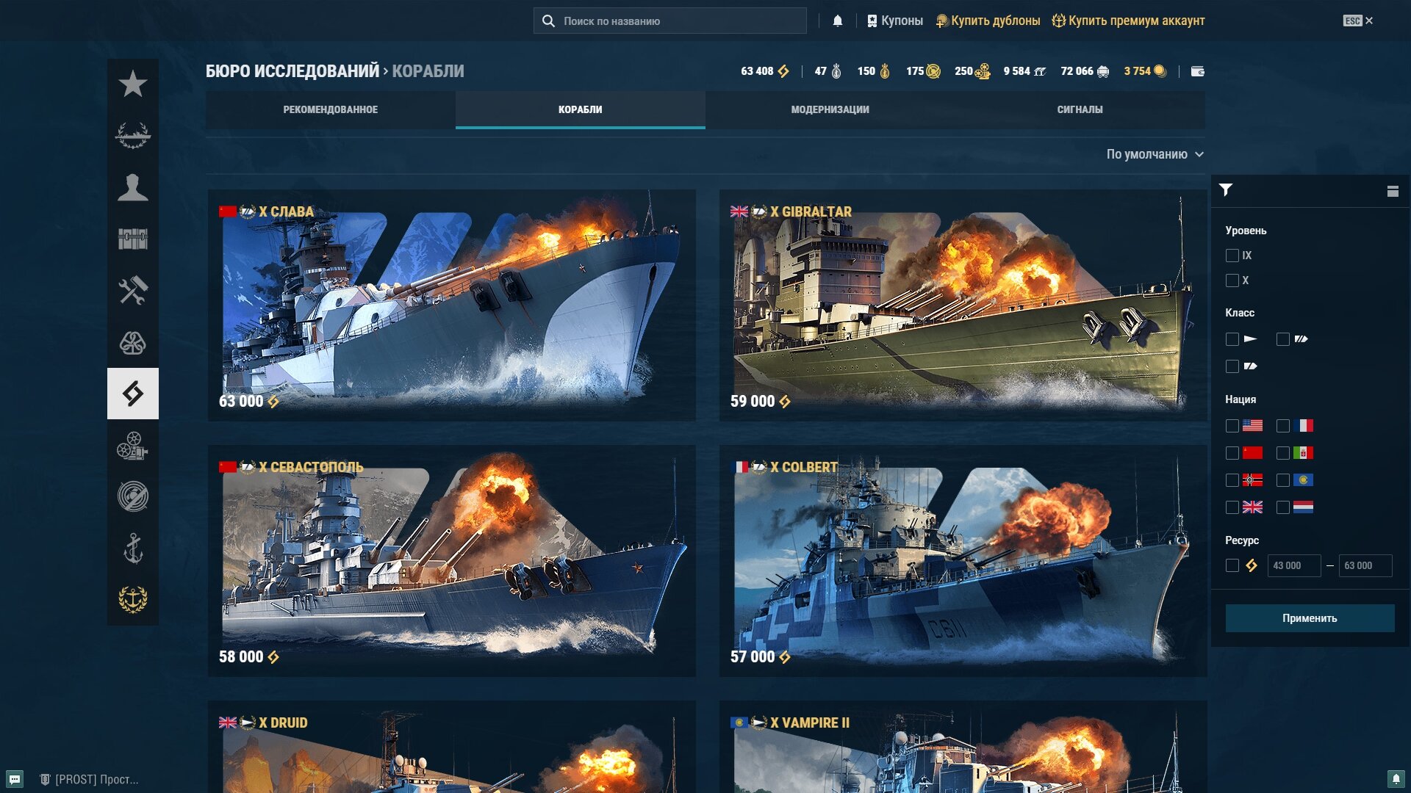This screenshot has height=793, width=1411.
Task: Click the 3 754 doubloons balance
Action: click(1145, 71)
